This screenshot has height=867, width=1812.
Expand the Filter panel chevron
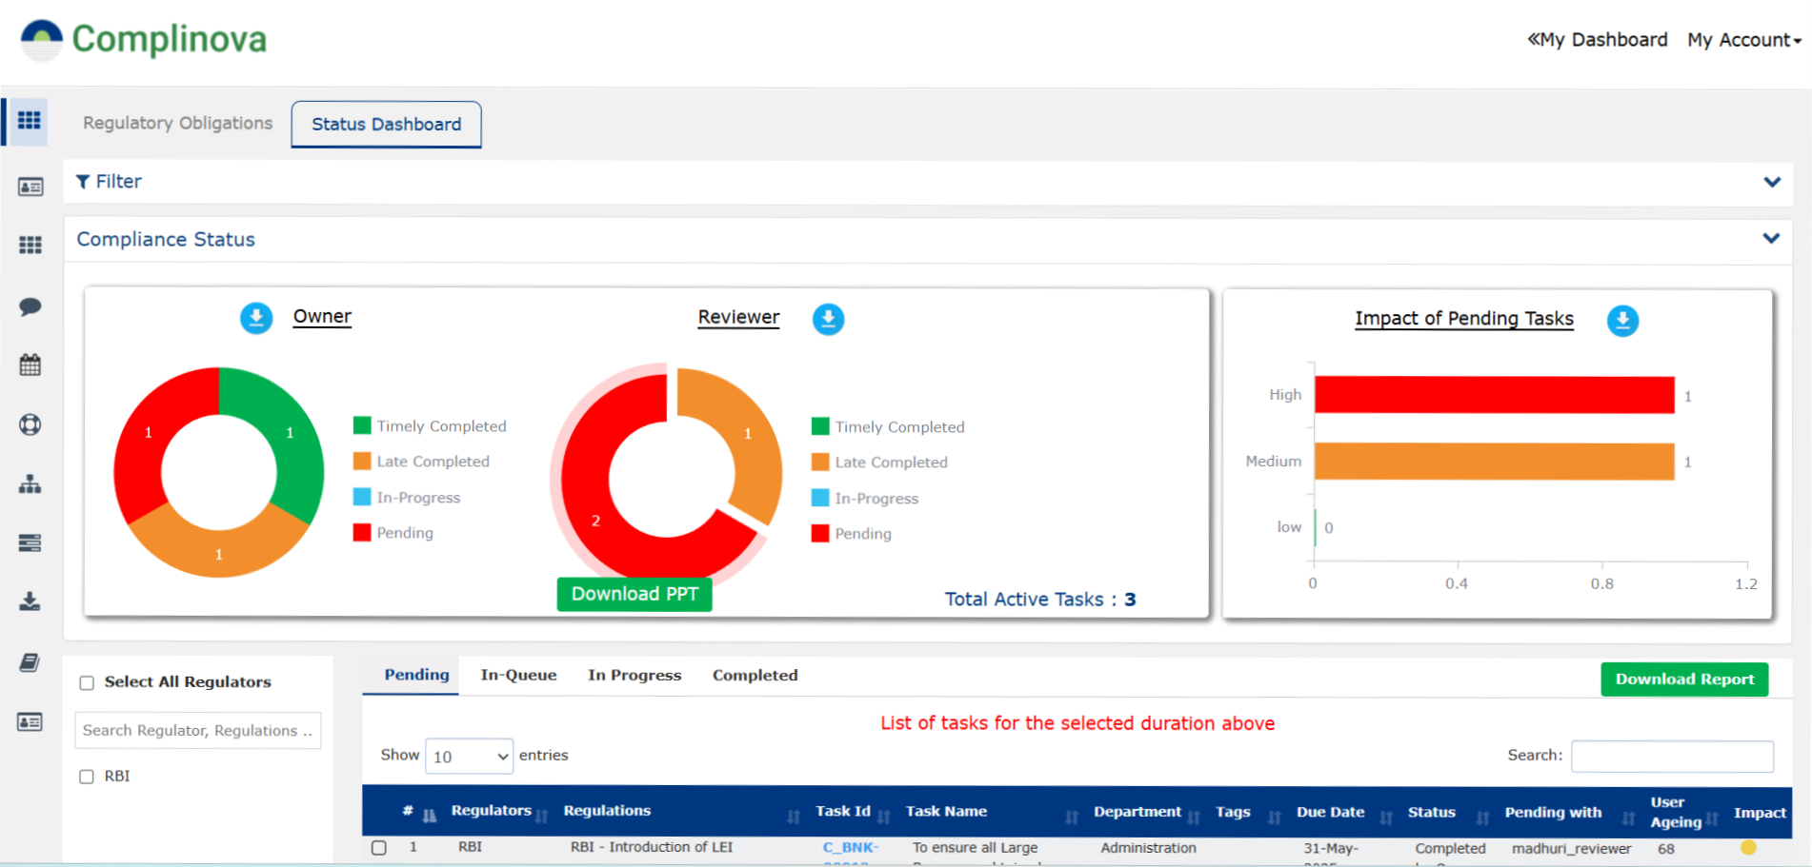[x=1772, y=182]
